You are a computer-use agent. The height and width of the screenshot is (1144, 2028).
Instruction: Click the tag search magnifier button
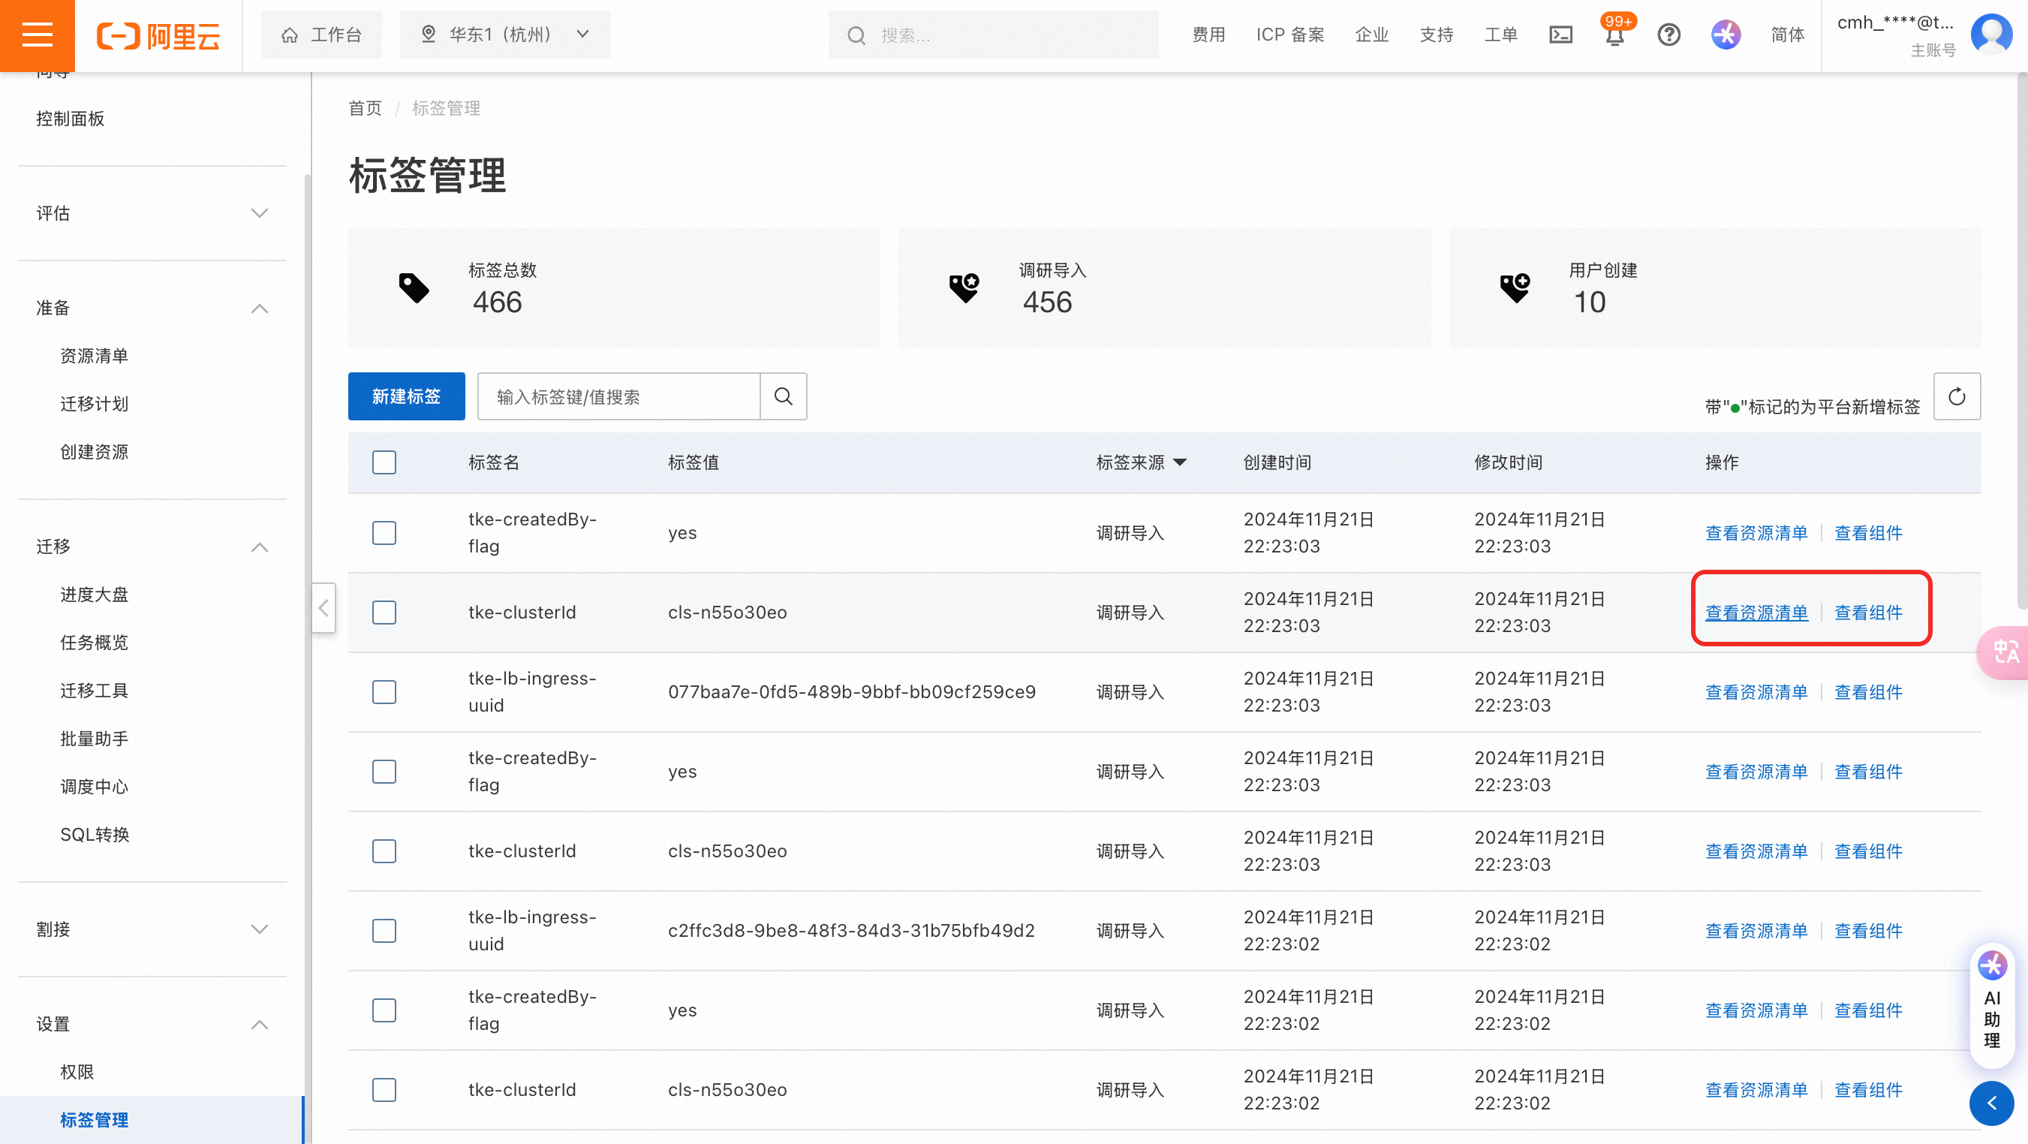(783, 396)
